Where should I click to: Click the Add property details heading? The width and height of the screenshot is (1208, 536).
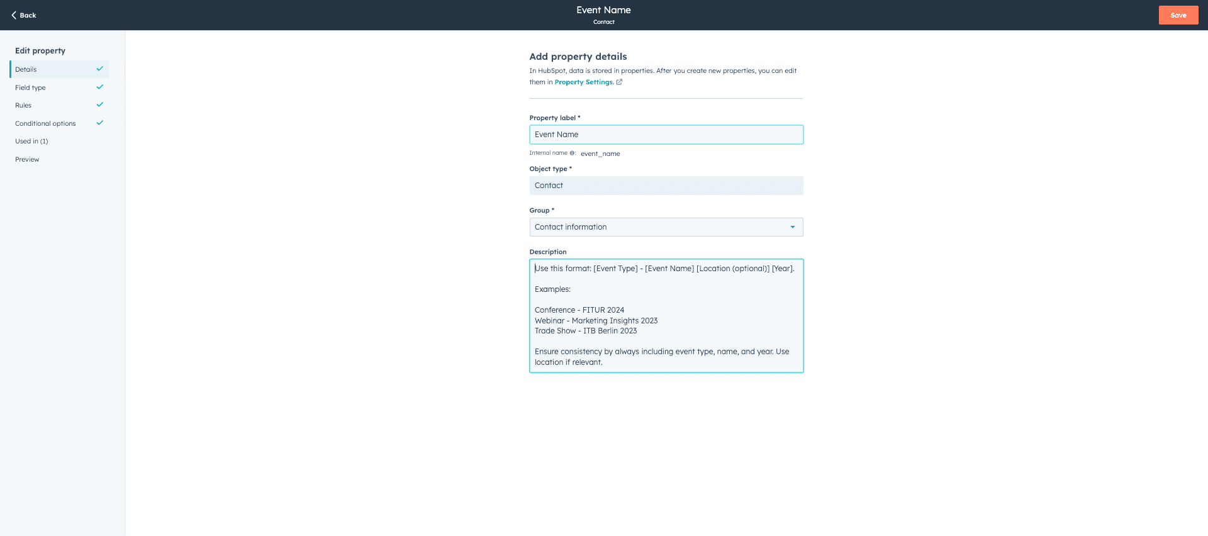pos(578,57)
